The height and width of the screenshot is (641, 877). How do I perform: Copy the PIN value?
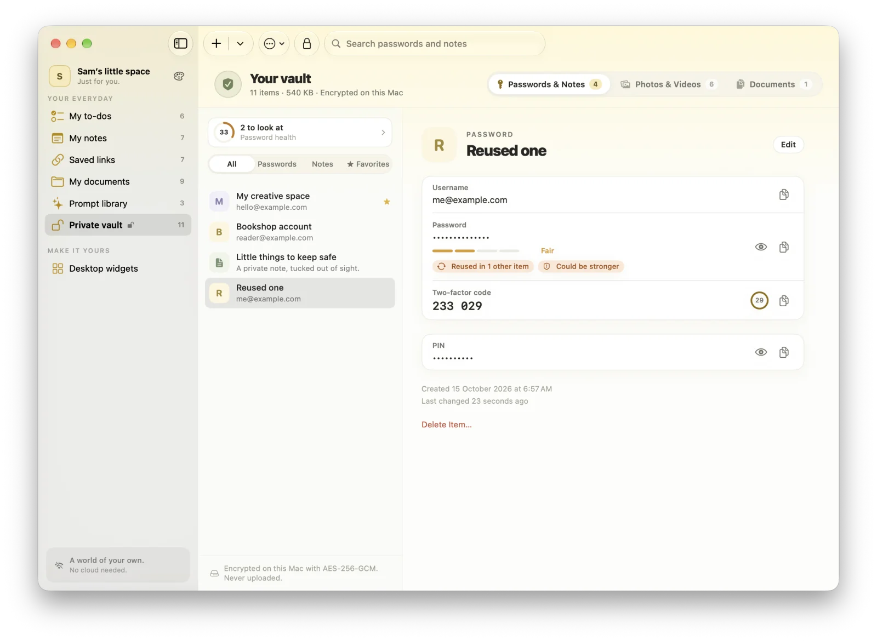(x=784, y=352)
